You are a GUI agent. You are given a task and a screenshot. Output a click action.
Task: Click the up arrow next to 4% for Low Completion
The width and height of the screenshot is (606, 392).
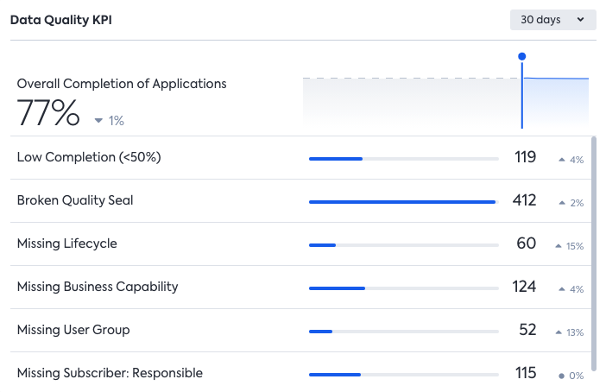pyautogui.click(x=561, y=160)
